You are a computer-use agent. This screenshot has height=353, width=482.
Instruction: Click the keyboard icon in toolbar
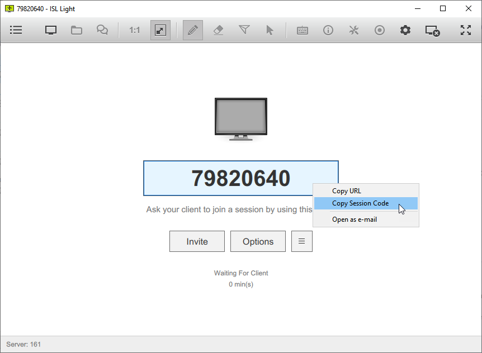pyautogui.click(x=303, y=30)
